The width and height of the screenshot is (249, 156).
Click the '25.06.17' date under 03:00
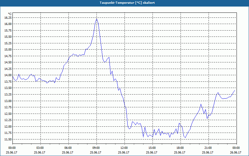(x=40, y=153)
